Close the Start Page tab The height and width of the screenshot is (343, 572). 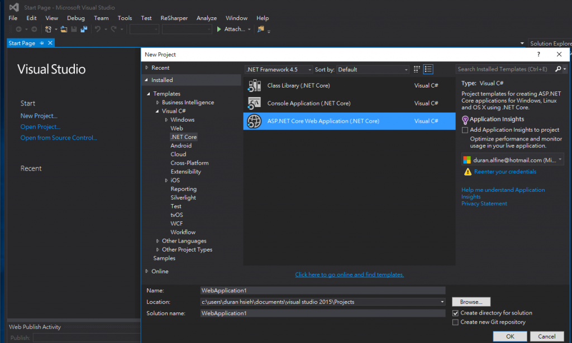50,43
